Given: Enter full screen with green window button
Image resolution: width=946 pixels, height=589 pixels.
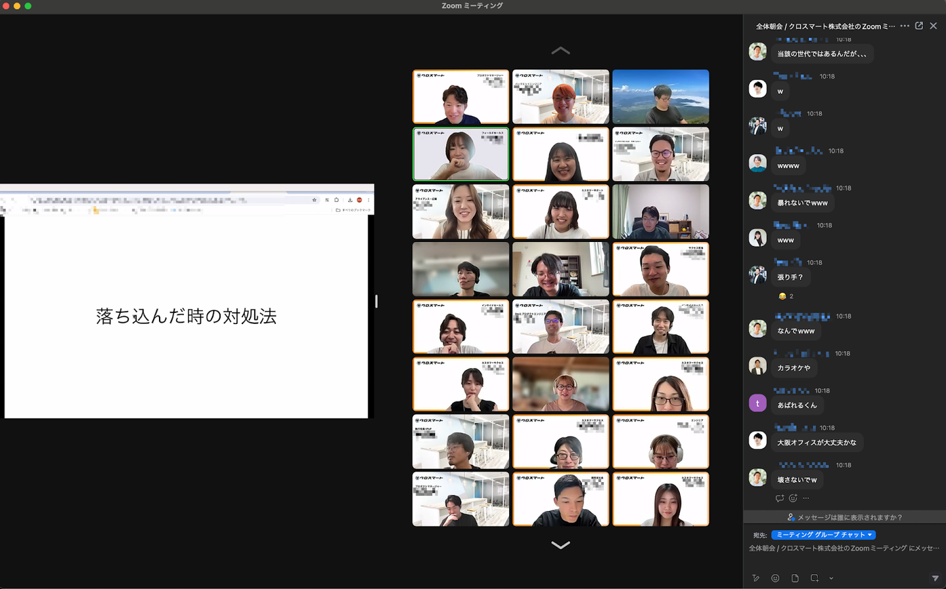Looking at the screenshot, I should (x=28, y=6).
